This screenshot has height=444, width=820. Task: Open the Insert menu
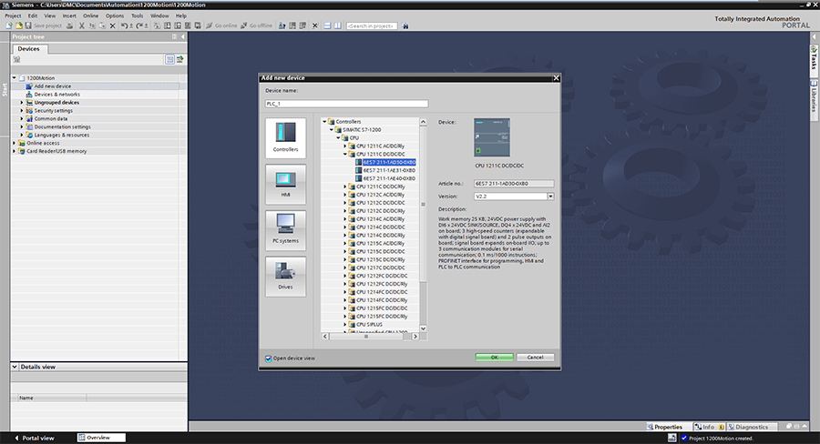tap(69, 15)
